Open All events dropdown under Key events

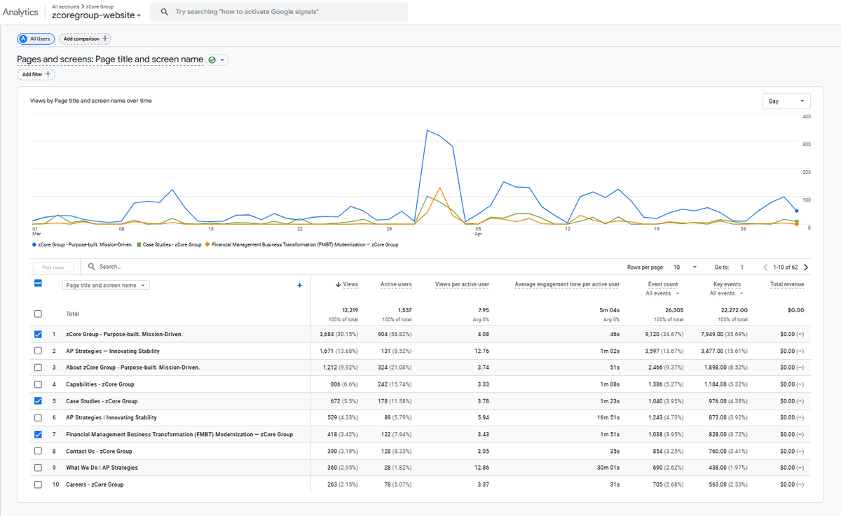[726, 293]
